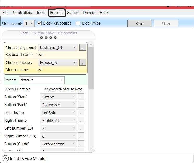Viewport: 194px width, 163px height.
Task: Click detect button for Button 'Guide'
Action: pos(81,144)
